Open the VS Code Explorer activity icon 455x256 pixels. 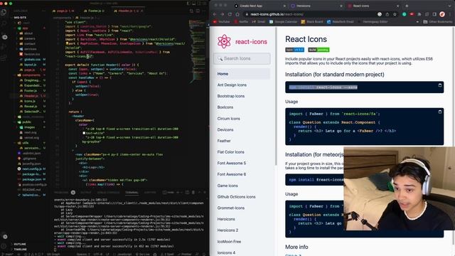pos(4,13)
